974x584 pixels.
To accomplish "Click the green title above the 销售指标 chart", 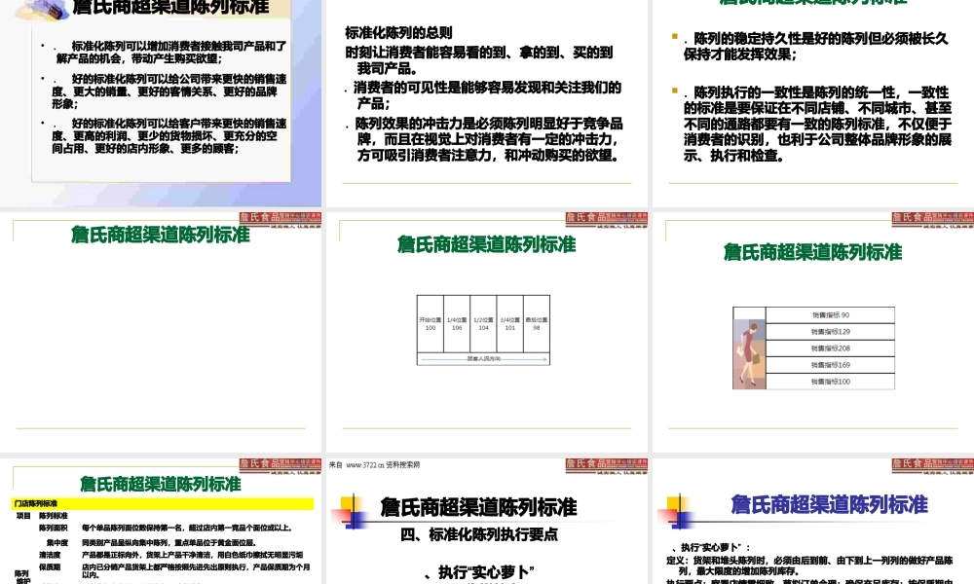I will click(812, 253).
